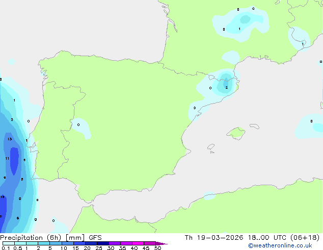This screenshot has height=250, width=323.
Task: Click the 20–25 mm dark blue swatch
Action: [91, 243]
